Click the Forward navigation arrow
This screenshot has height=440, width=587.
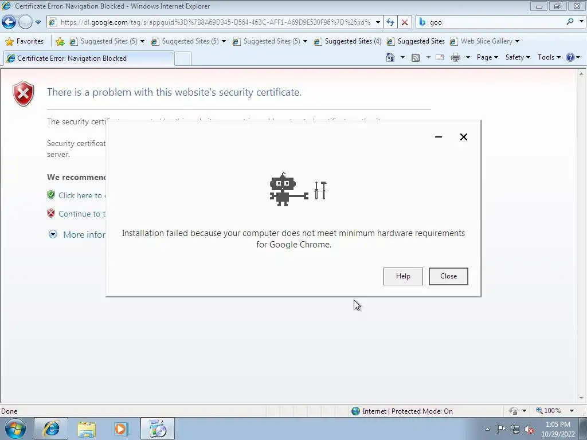click(25, 22)
